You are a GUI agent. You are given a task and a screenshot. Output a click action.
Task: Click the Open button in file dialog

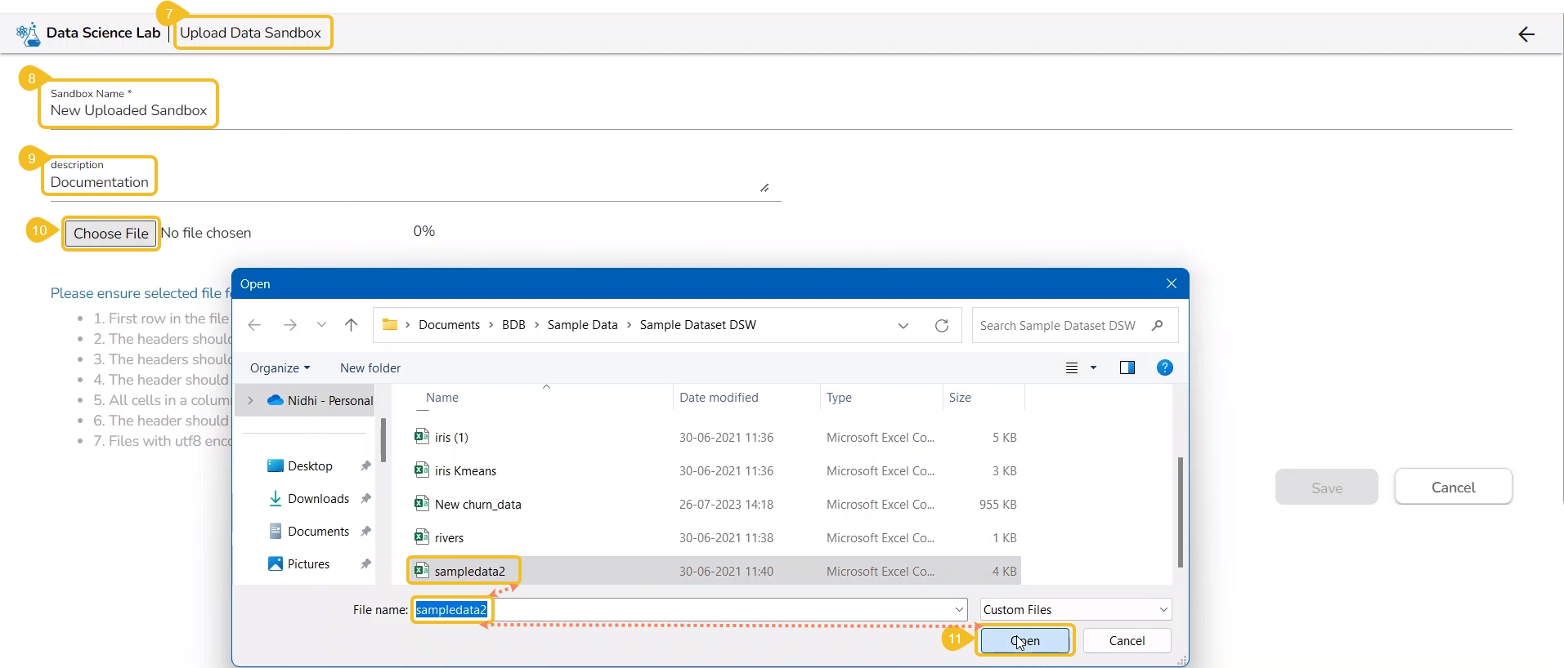tap(1025, 641)
